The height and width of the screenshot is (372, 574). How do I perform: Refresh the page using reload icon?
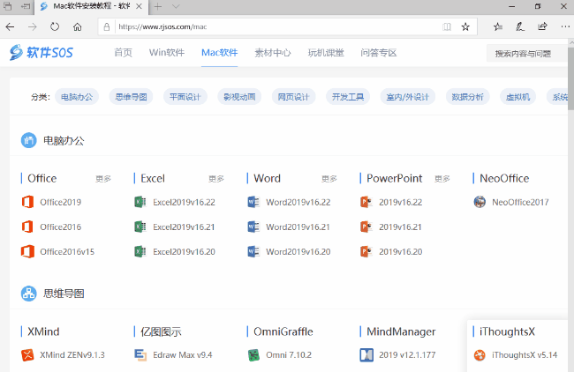click(55, 26)
